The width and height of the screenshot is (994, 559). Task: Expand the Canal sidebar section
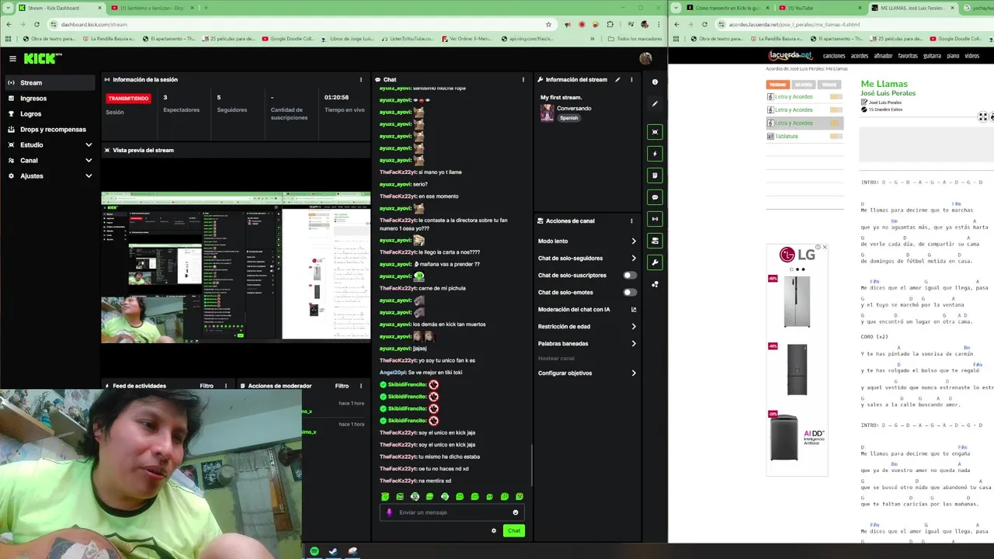(x=50, y=160)
